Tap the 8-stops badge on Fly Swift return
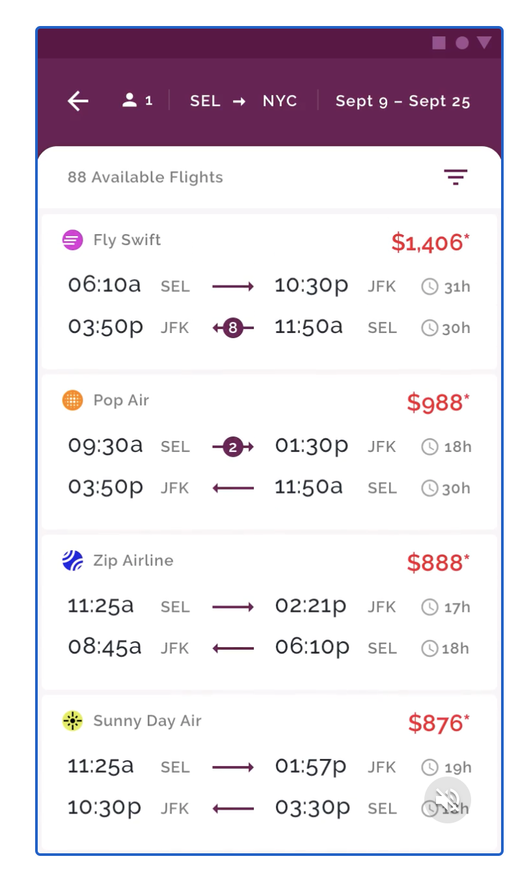This screenshot has width=531, height=878. coord(233,328)
